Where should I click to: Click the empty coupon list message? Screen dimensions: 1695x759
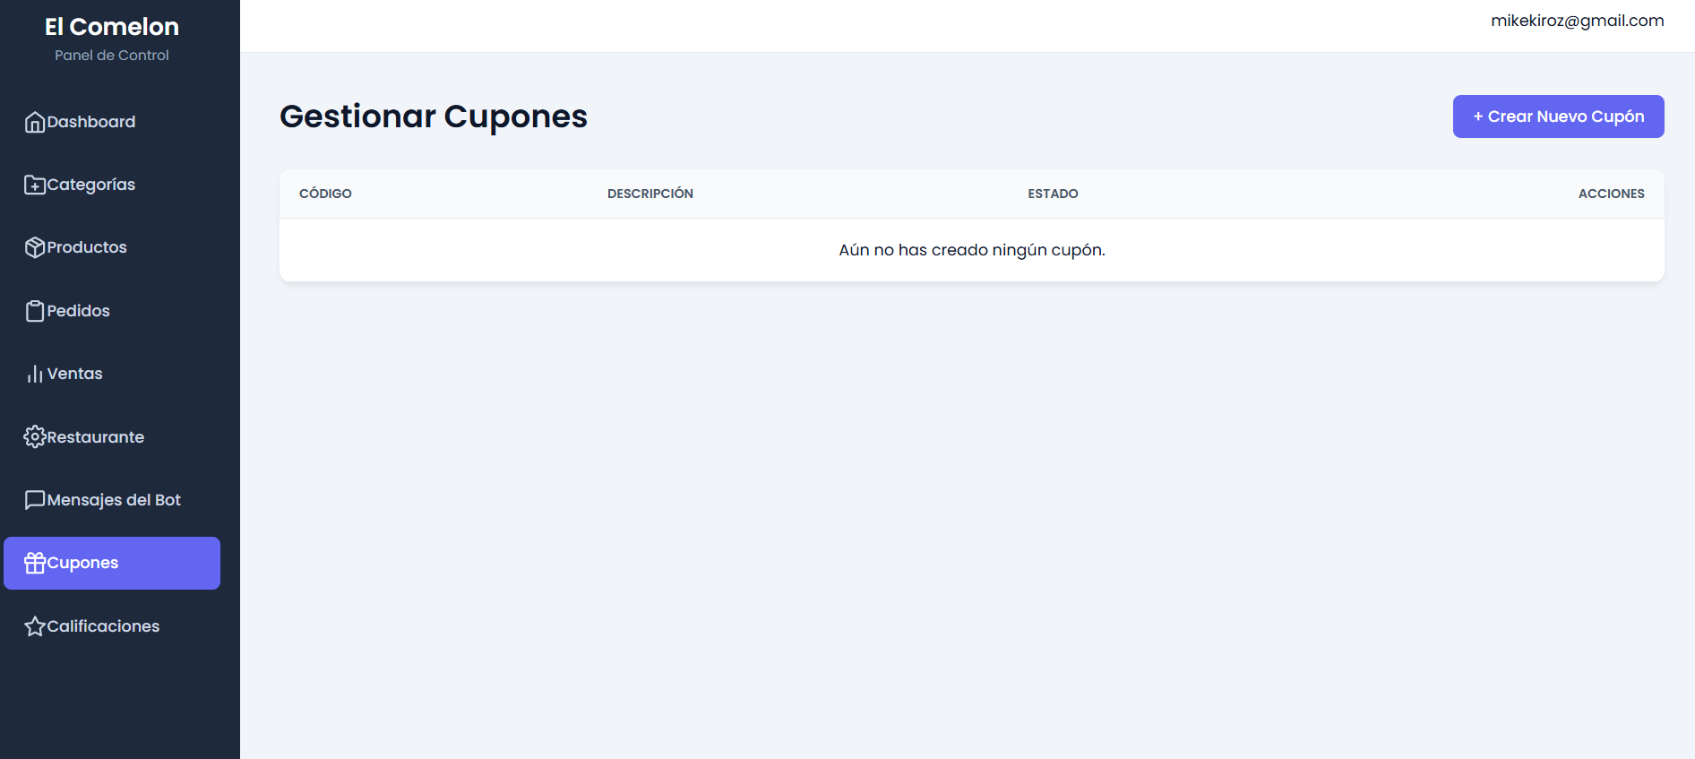[x=971, y=250]
